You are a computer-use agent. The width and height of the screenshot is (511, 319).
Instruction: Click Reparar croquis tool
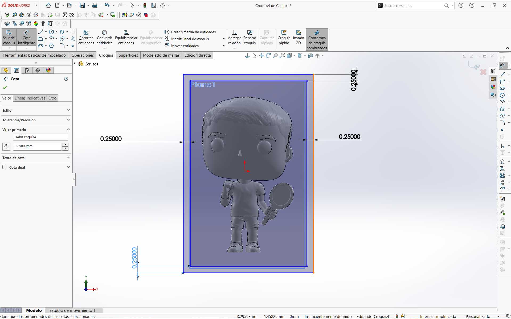click(x=250, y=38)
